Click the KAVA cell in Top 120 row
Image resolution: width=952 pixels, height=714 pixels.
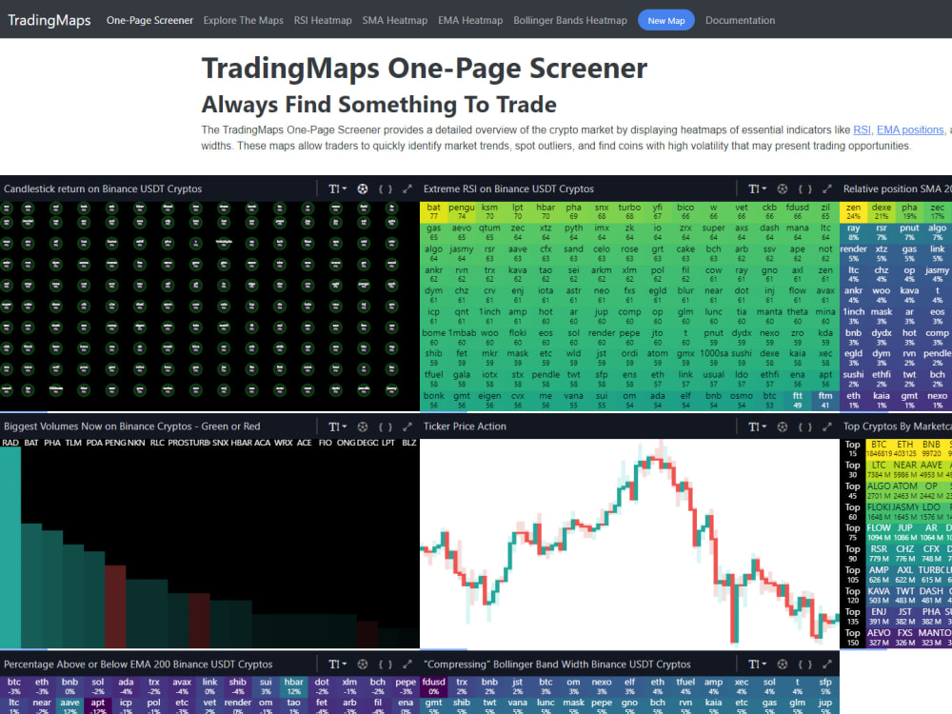pos(879,595)
